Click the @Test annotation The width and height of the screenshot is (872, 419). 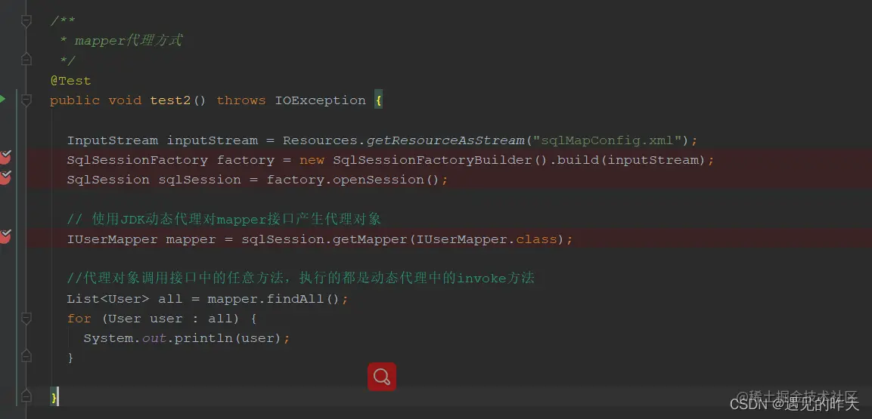70,81
